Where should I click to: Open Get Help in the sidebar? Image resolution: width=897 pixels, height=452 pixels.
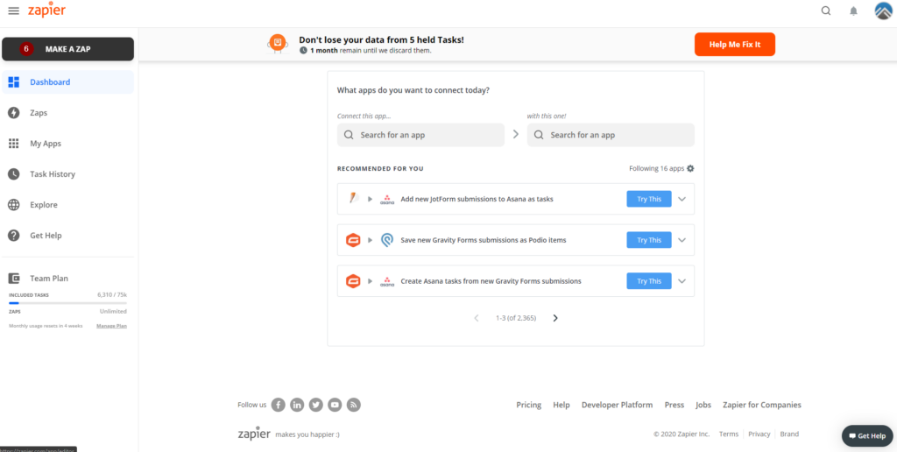tap(67, 235)
